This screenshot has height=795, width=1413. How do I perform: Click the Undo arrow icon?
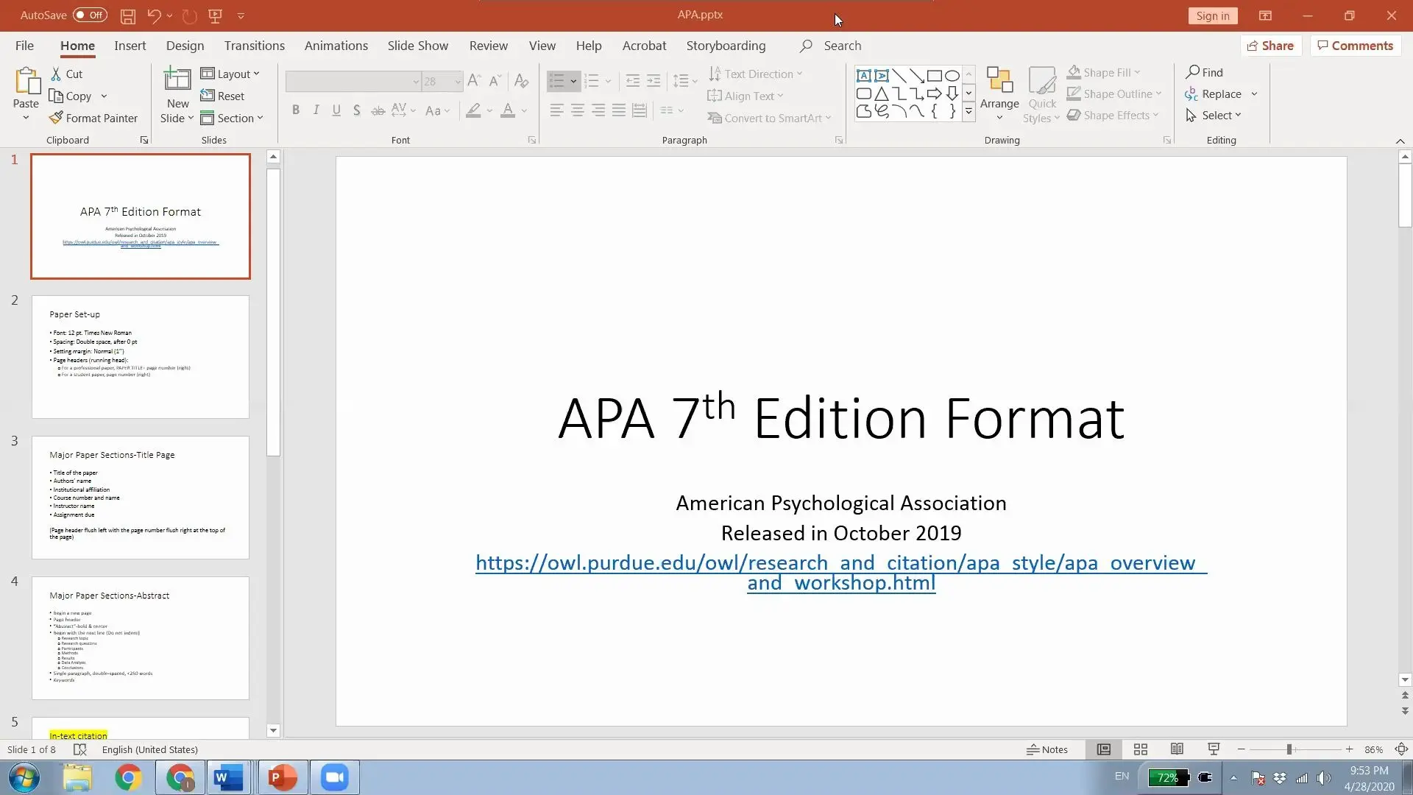coord(153,15)
